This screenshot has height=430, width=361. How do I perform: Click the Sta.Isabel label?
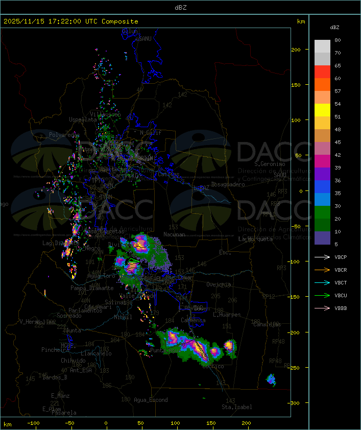(236, 407)
